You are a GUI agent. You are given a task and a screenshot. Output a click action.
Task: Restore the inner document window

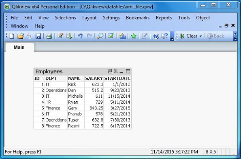226,25
